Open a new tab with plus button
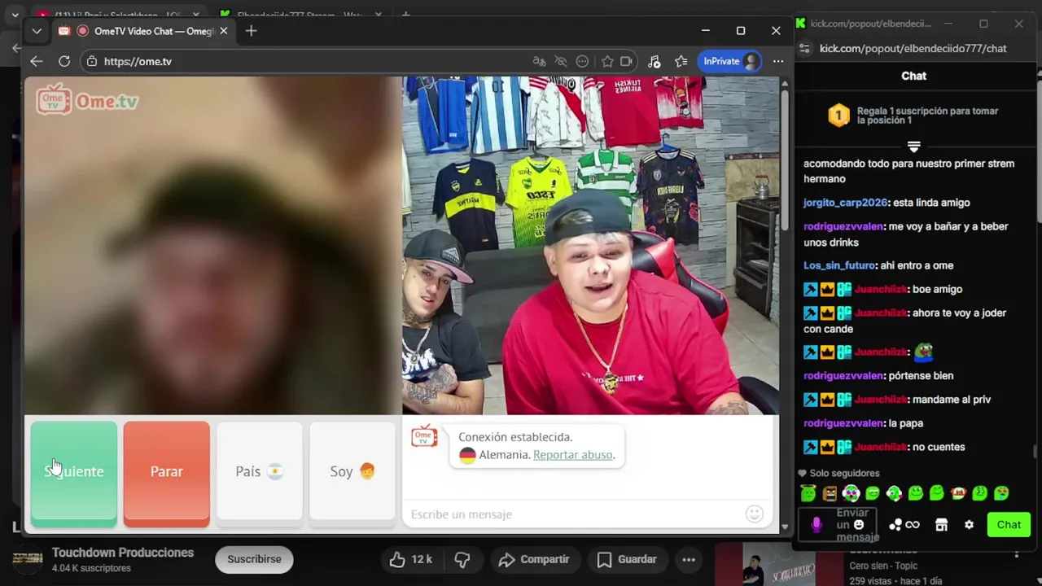Image resolution: width=1042 pixels, height=586 pixels. 251,31
